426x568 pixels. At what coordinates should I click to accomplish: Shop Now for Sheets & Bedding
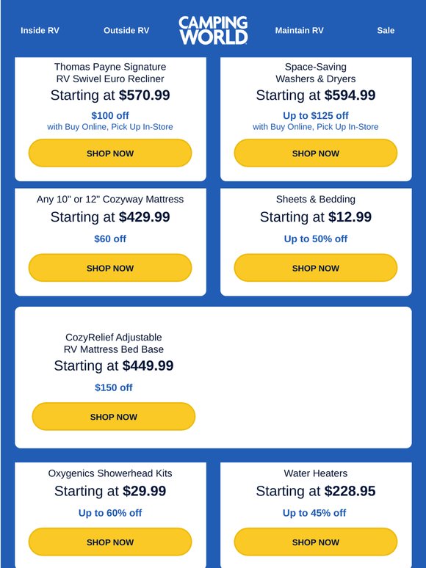pos(316,268)
